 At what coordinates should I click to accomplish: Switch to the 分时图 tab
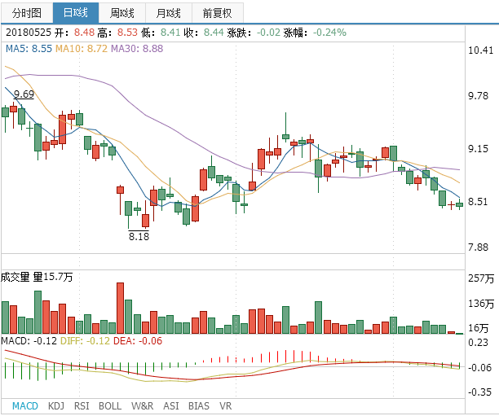[x=27, y=13]
